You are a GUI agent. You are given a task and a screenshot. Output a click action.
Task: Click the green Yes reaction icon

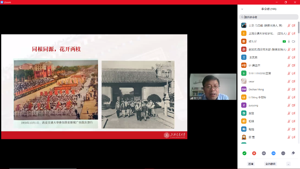[x=244, y=153]
